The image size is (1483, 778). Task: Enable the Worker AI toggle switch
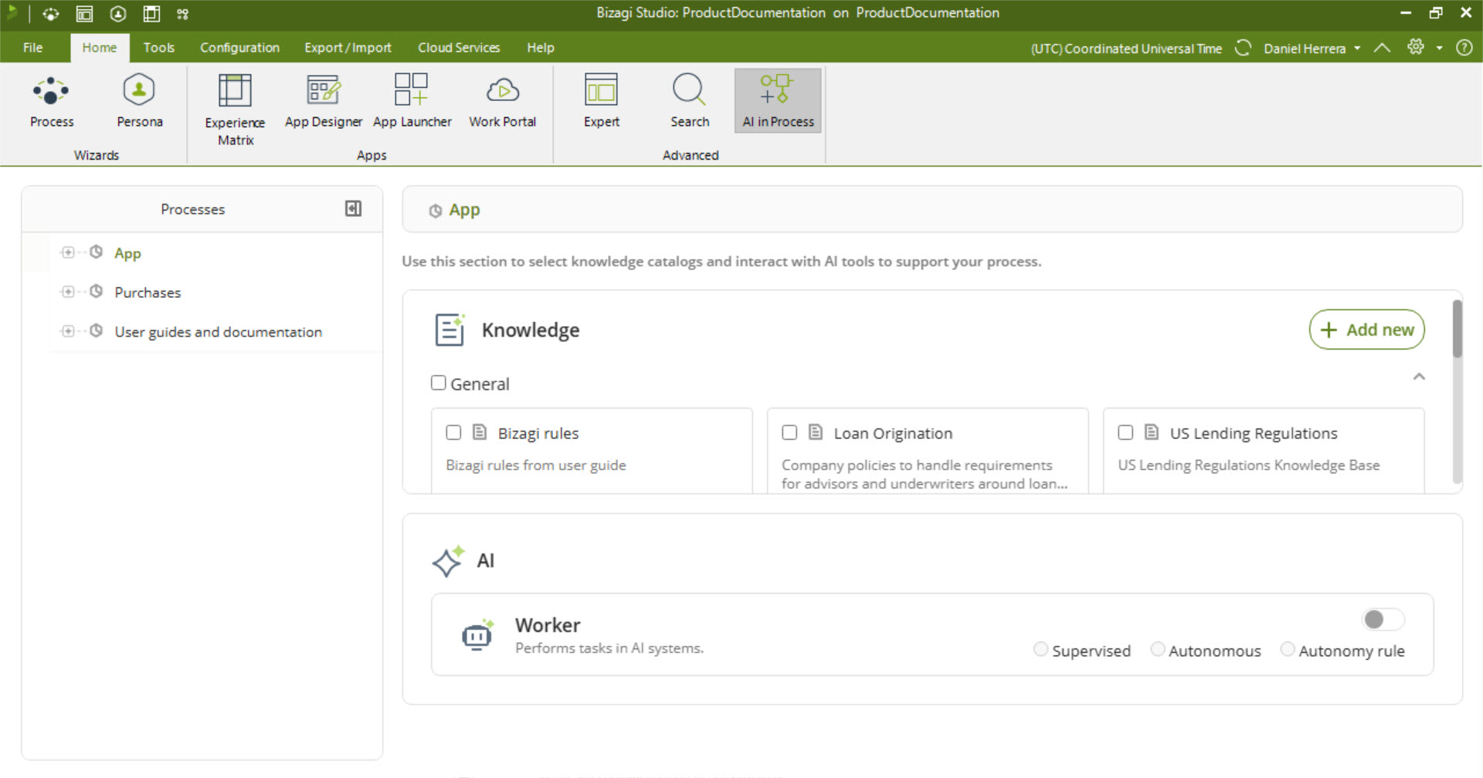(x=1383, y=619)
